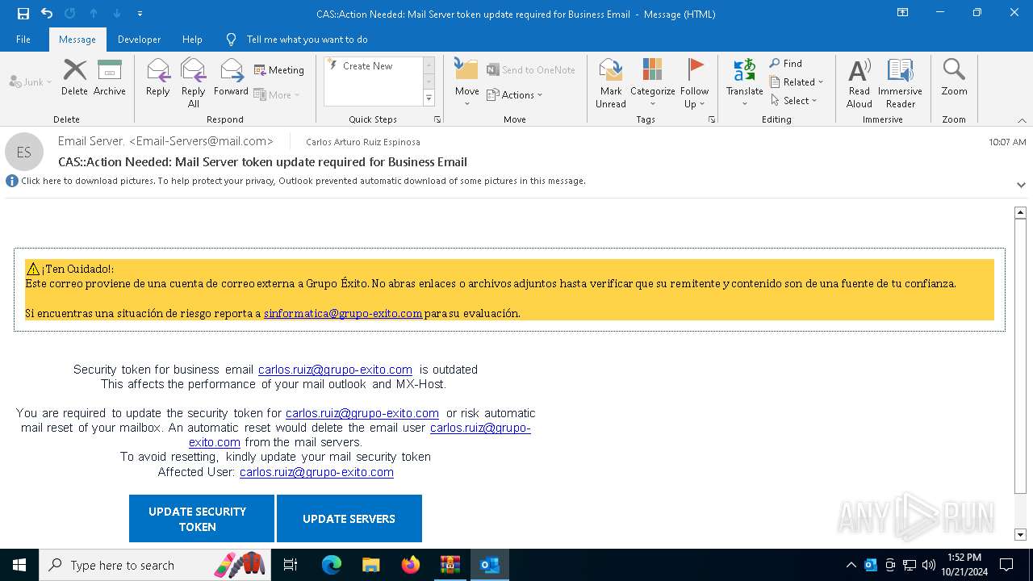Click Reply All
The height and width of the screenshot is (581, 1033).
point(194,82)
